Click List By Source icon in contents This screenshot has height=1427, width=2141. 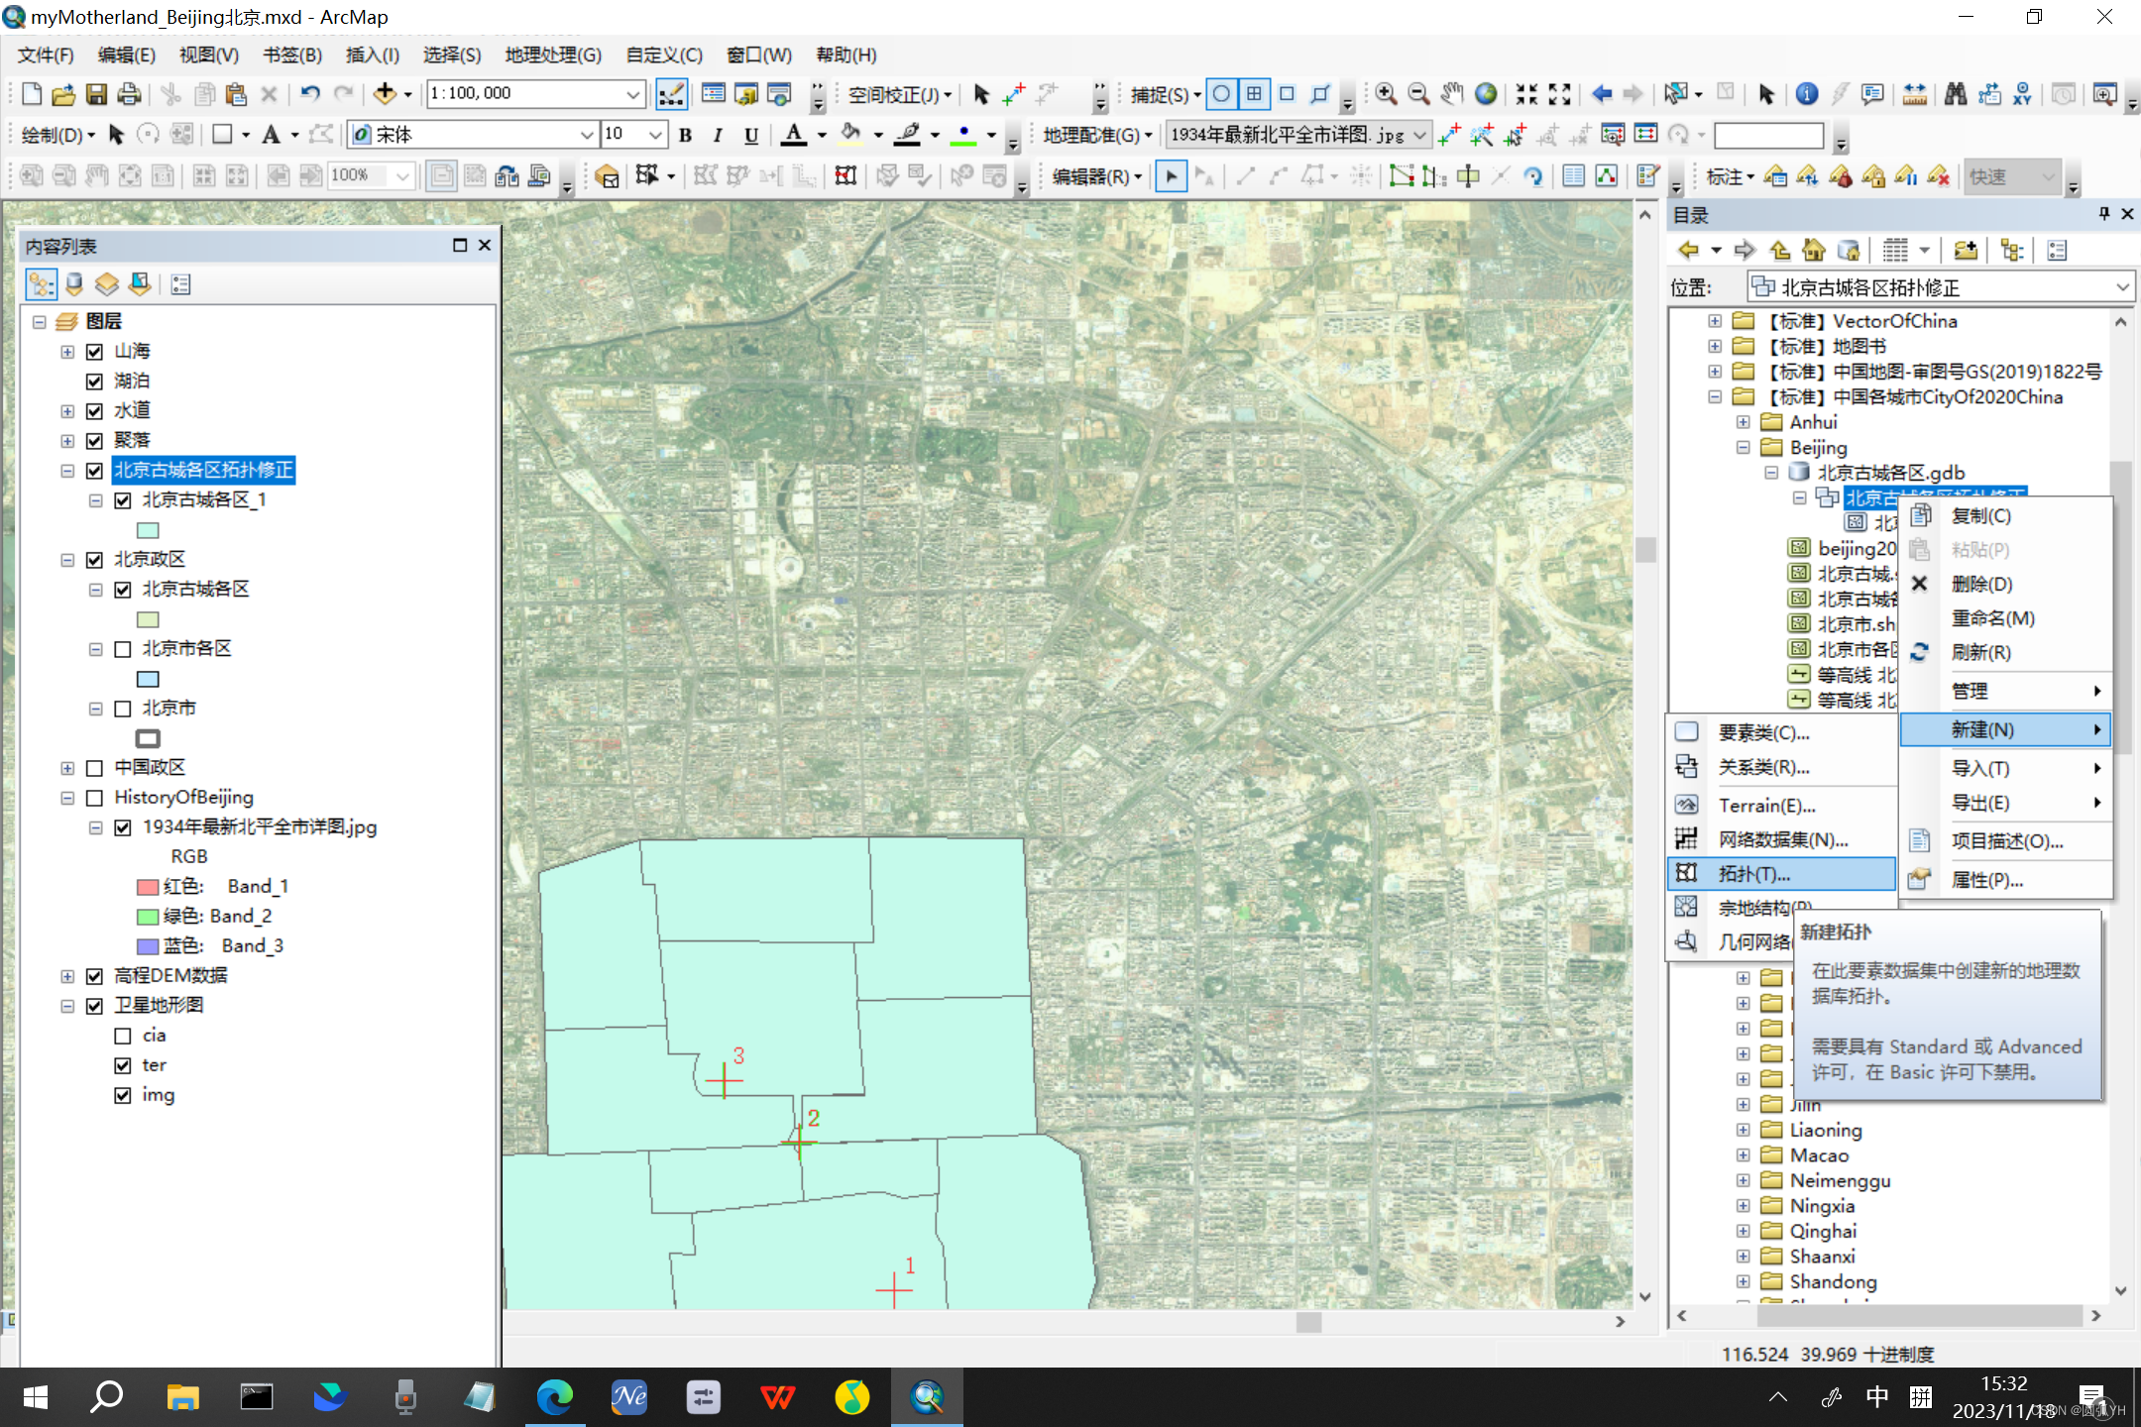coord(74,285)
